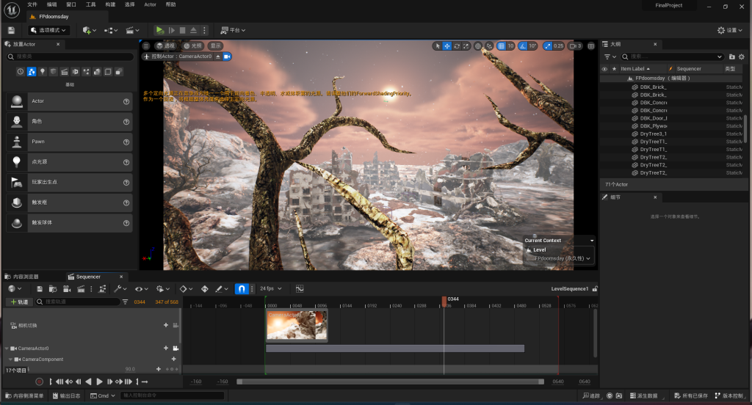
Task: Toggle rotation angle snapping in viewport
Action: (524, 45)
